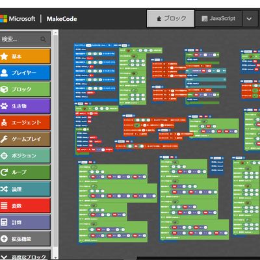This screenshot has width=260, height=260.
Task: Select the エージェント category label
Action: coord(26,123)
